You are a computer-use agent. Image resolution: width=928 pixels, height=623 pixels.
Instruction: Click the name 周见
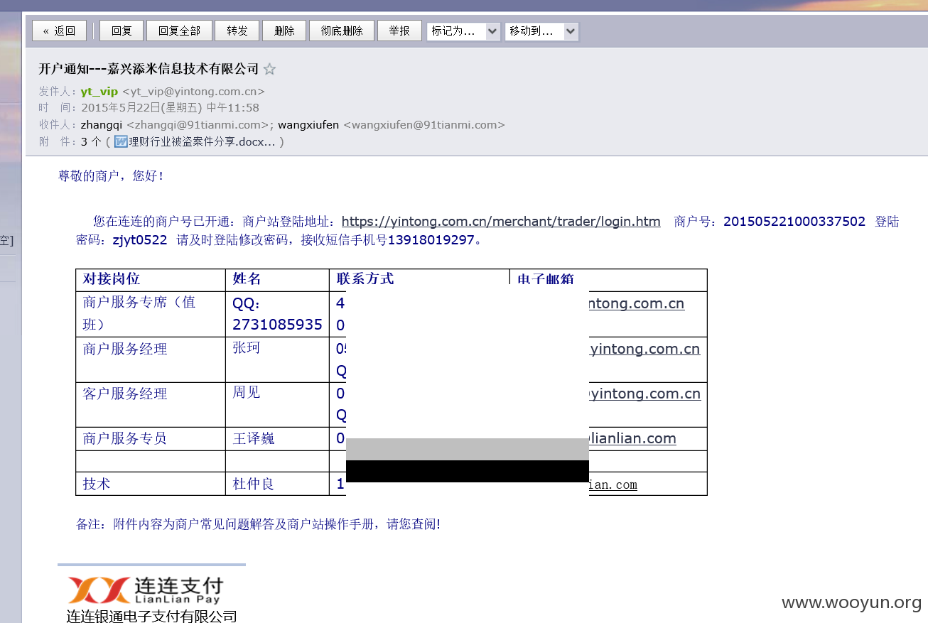tap(247, 392)
